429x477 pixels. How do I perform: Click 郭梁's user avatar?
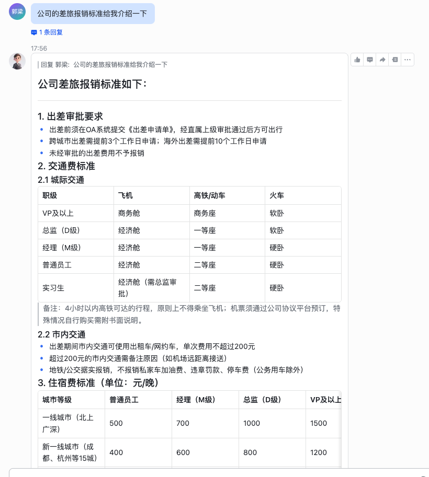click(17, 11)
